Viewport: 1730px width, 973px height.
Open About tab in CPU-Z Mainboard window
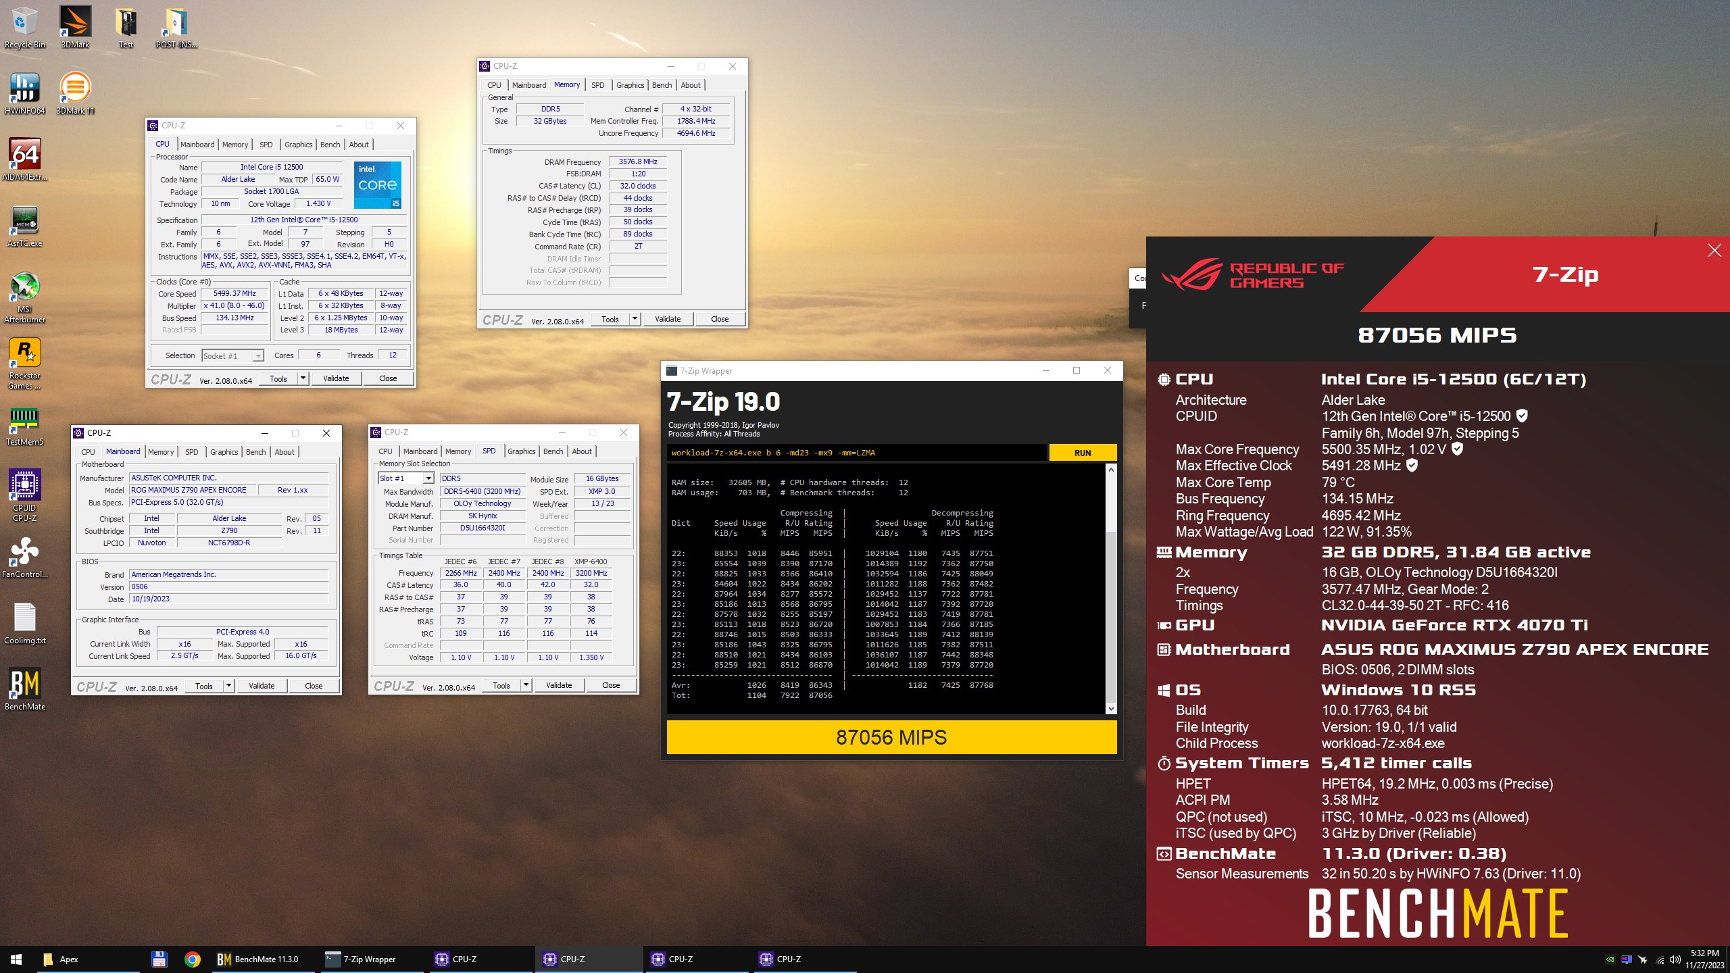[x=285, y=452]
